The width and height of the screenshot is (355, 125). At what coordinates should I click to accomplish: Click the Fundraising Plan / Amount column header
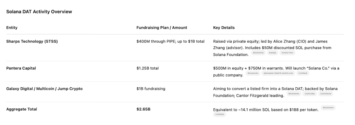click(162, 28)
